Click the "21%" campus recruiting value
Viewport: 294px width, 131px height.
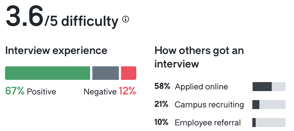[161, 104]
